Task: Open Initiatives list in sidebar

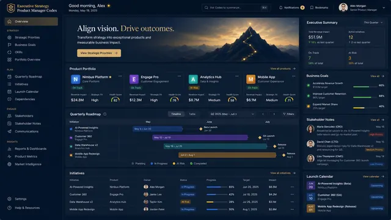Action: point(21,84)
